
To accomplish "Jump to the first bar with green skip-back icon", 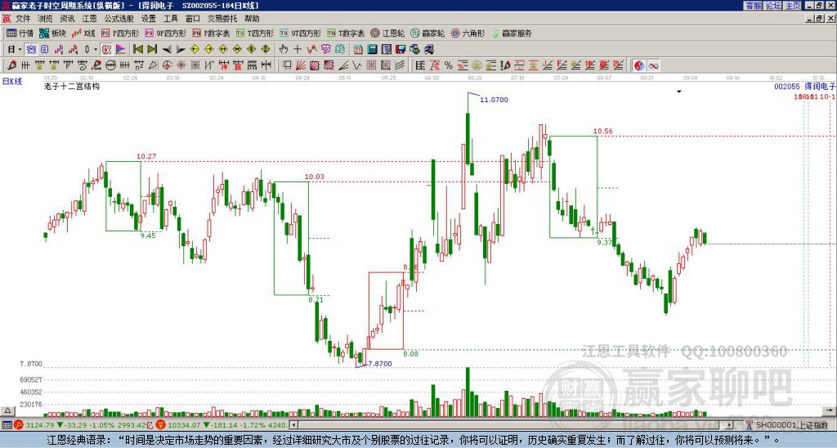I will pos(137,50).
